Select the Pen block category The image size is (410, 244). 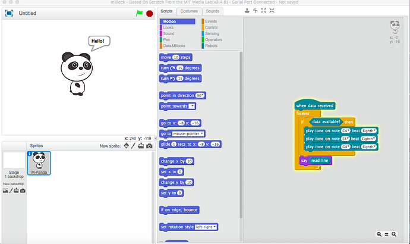point(166,39)
